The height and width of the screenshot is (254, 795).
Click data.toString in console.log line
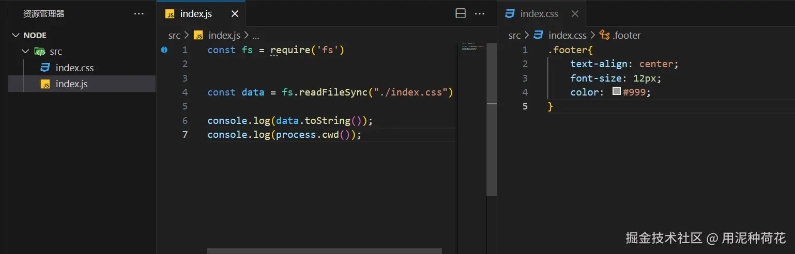pos(313,121)
